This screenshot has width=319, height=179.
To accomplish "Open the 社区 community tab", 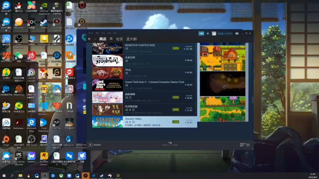I will pos(119,39).
